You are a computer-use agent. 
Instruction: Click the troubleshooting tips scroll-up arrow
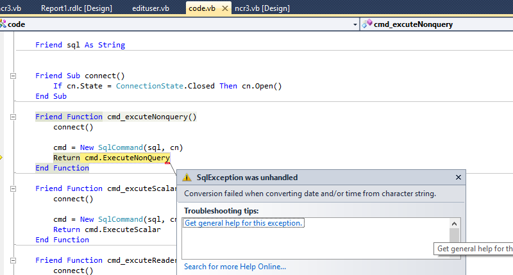[454, 224]
